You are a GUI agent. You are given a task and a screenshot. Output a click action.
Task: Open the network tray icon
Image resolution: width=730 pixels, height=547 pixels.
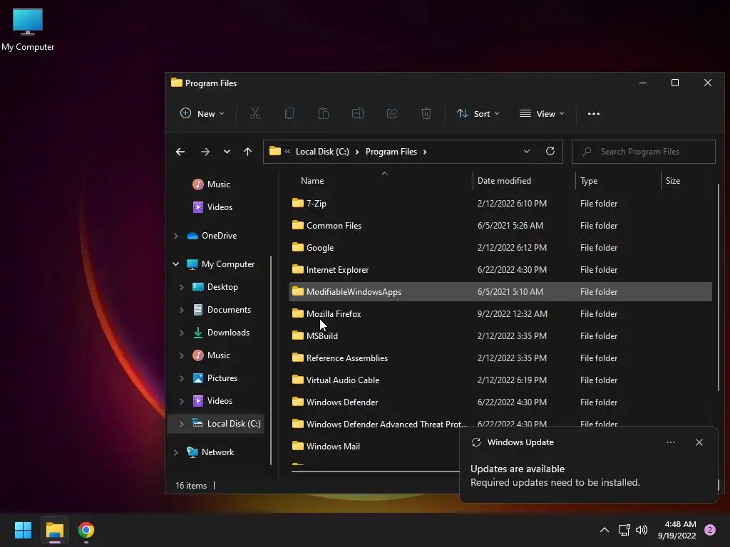point(624,529)
